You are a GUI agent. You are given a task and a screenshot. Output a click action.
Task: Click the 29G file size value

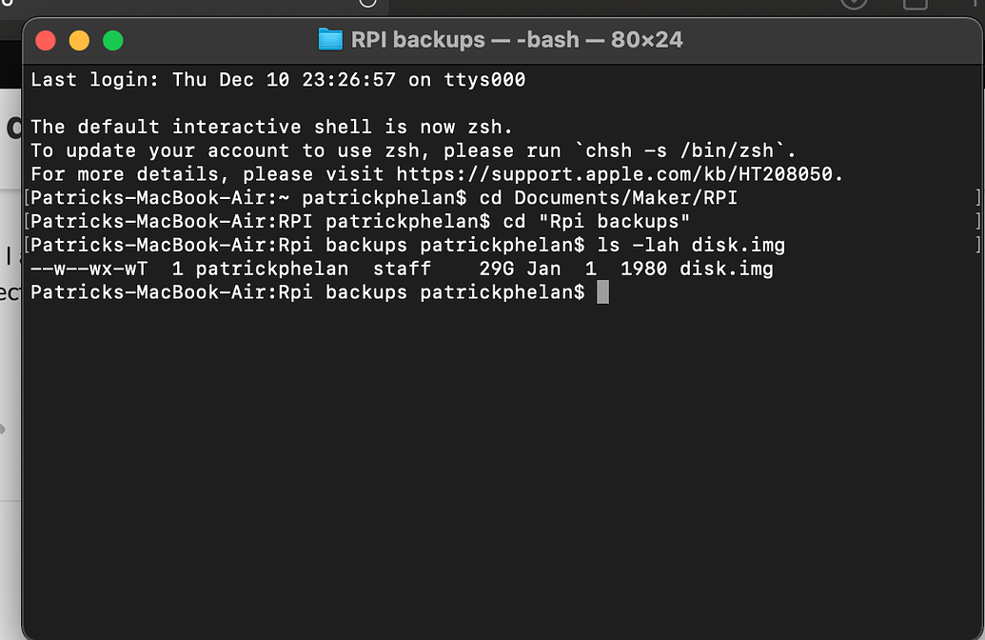tap(496, 270)
